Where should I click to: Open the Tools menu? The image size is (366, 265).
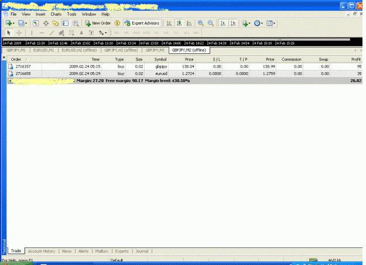(71, 14)
